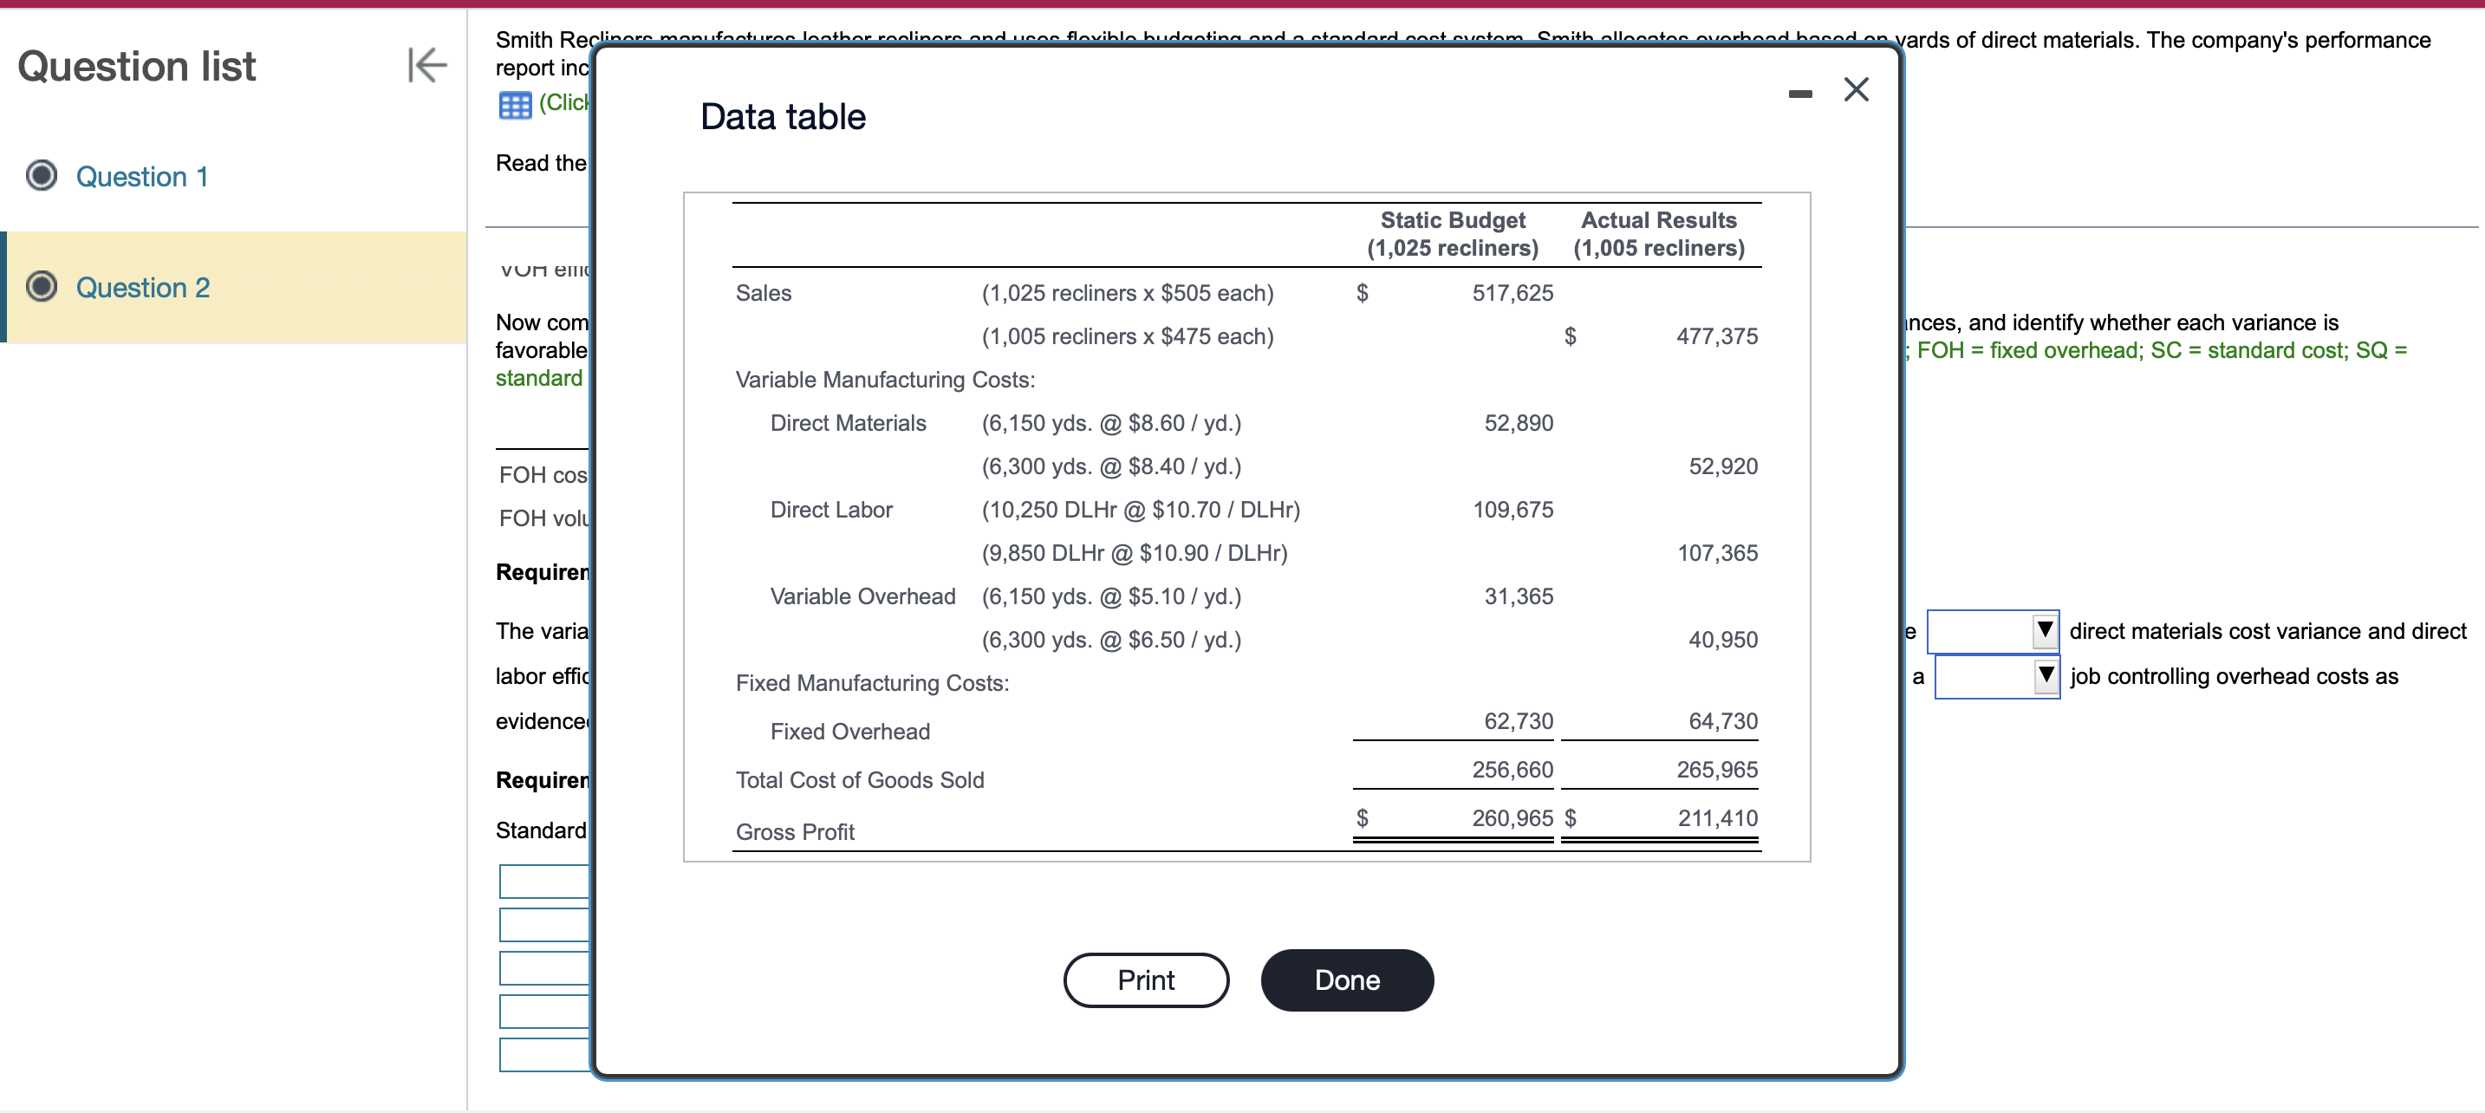Screen dimensions: 2485x1113
Task: Click the Data table dialog title
Action: pos(783,117)
